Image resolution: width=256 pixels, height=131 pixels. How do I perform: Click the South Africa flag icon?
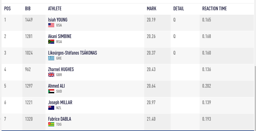tap(51, 42)
